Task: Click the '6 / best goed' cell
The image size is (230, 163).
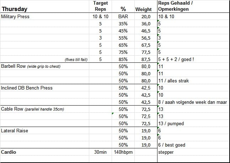Action: point(172,145)
